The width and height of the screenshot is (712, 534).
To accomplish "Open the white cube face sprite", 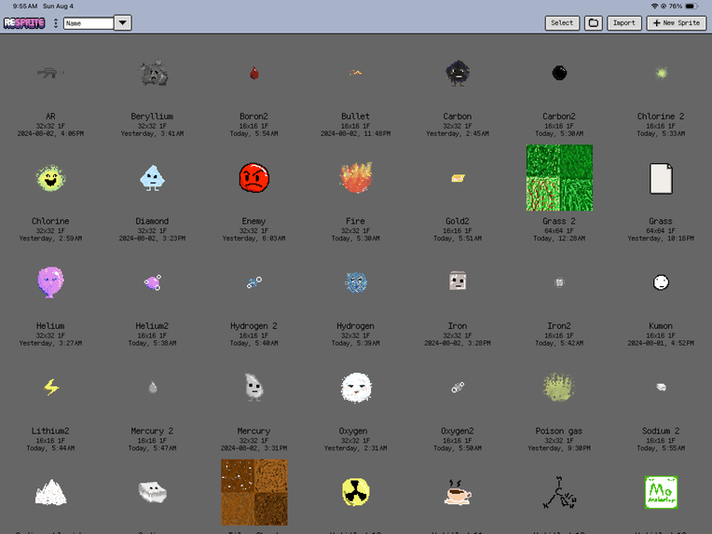I will (153, 492).
